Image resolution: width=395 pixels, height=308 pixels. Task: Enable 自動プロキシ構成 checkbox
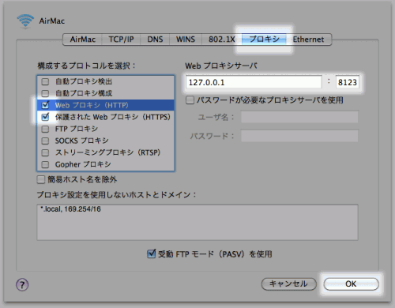point(45,93)
